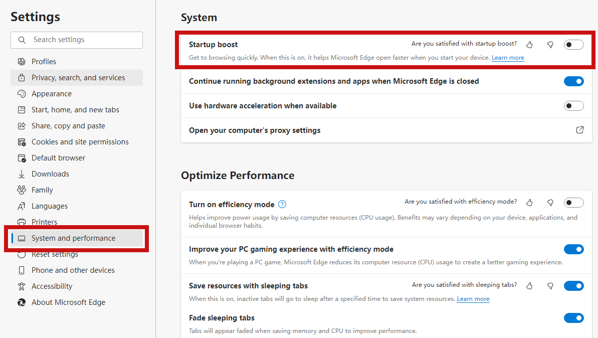Go to Family settings
The image size is (598, 338).
click(77, 190)
